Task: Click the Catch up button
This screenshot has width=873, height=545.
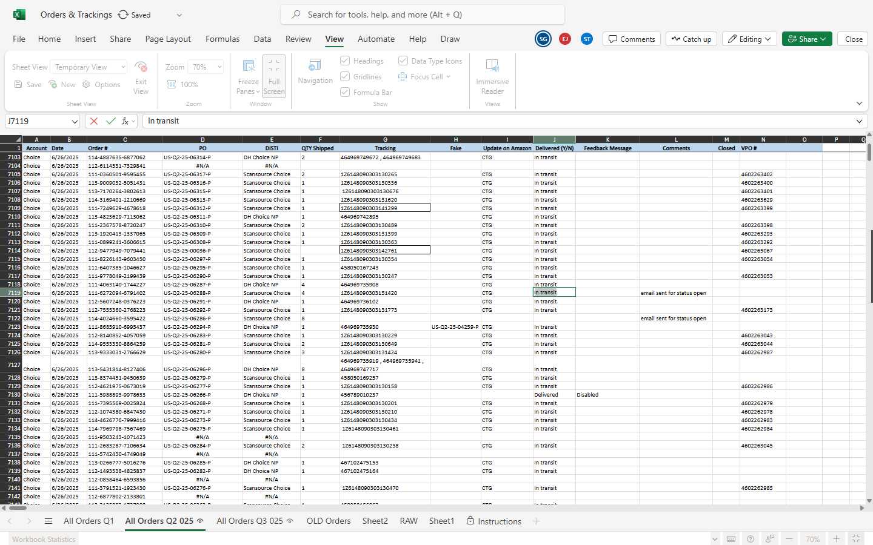Action: [x=691, y=39]
